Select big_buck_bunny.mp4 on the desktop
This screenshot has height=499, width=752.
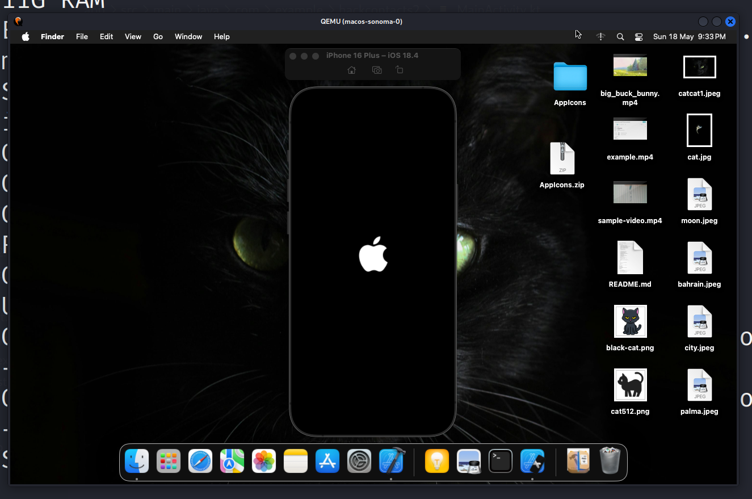(630, 65)
